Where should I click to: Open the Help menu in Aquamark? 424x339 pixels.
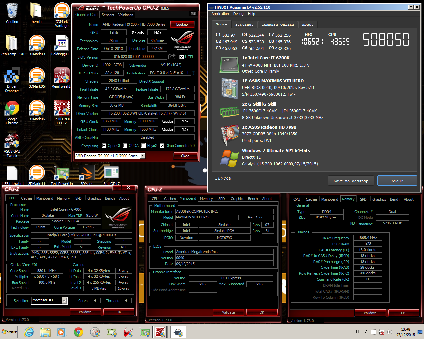click(252, 14)
